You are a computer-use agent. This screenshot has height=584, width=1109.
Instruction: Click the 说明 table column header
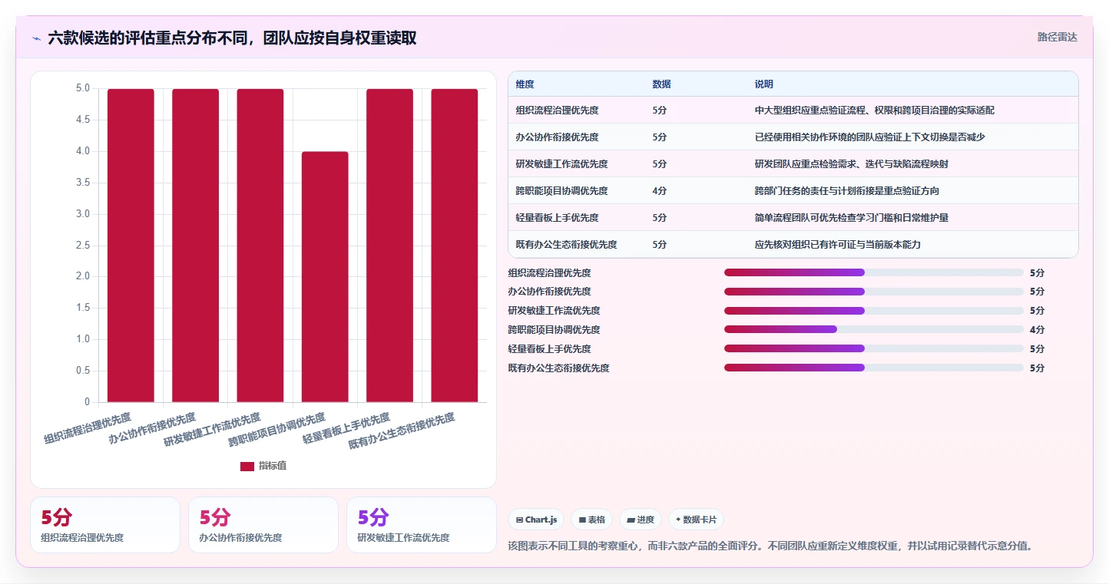pos(764,84)
